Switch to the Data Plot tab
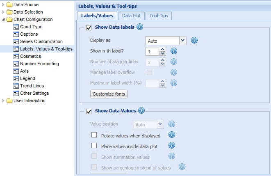This screenshot has height=176, width=271. tap(131, 16)
